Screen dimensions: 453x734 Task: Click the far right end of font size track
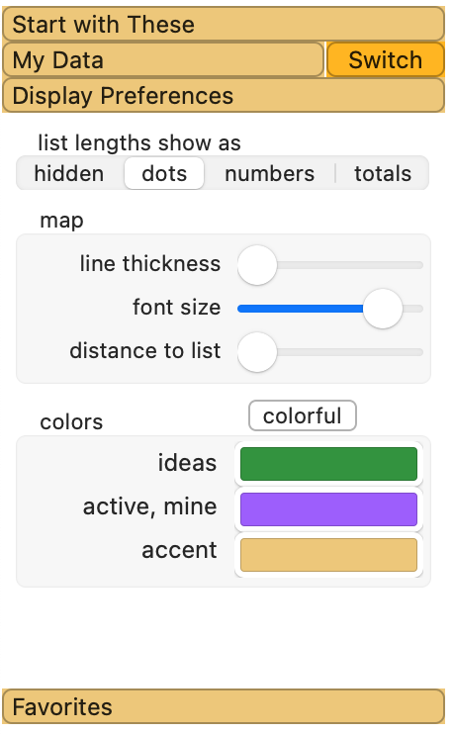(x=418, y=309)
